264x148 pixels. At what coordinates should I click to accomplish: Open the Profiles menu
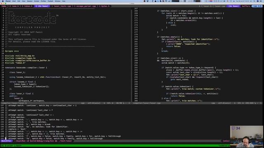click(43, 1)
